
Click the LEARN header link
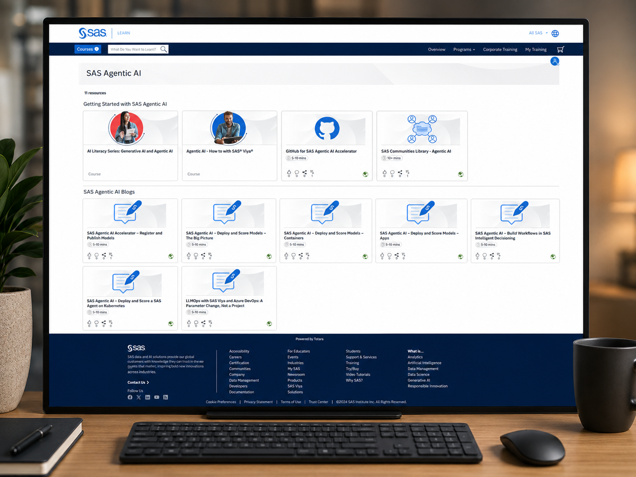point(123,33)
